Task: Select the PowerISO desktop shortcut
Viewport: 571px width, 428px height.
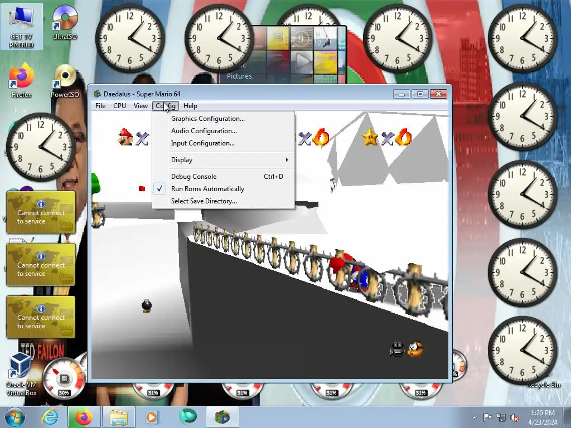Action: tap(65, 81)
